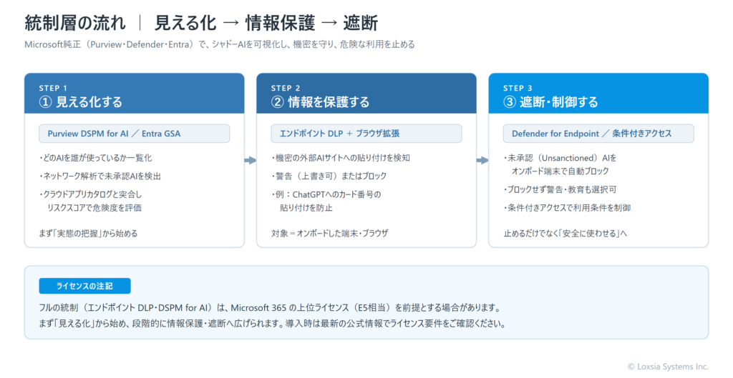Viewport: 733px width, 378px height.
Task: Select bullet どのAIを誰が使っているか一覧化
Action: (95, 158)
